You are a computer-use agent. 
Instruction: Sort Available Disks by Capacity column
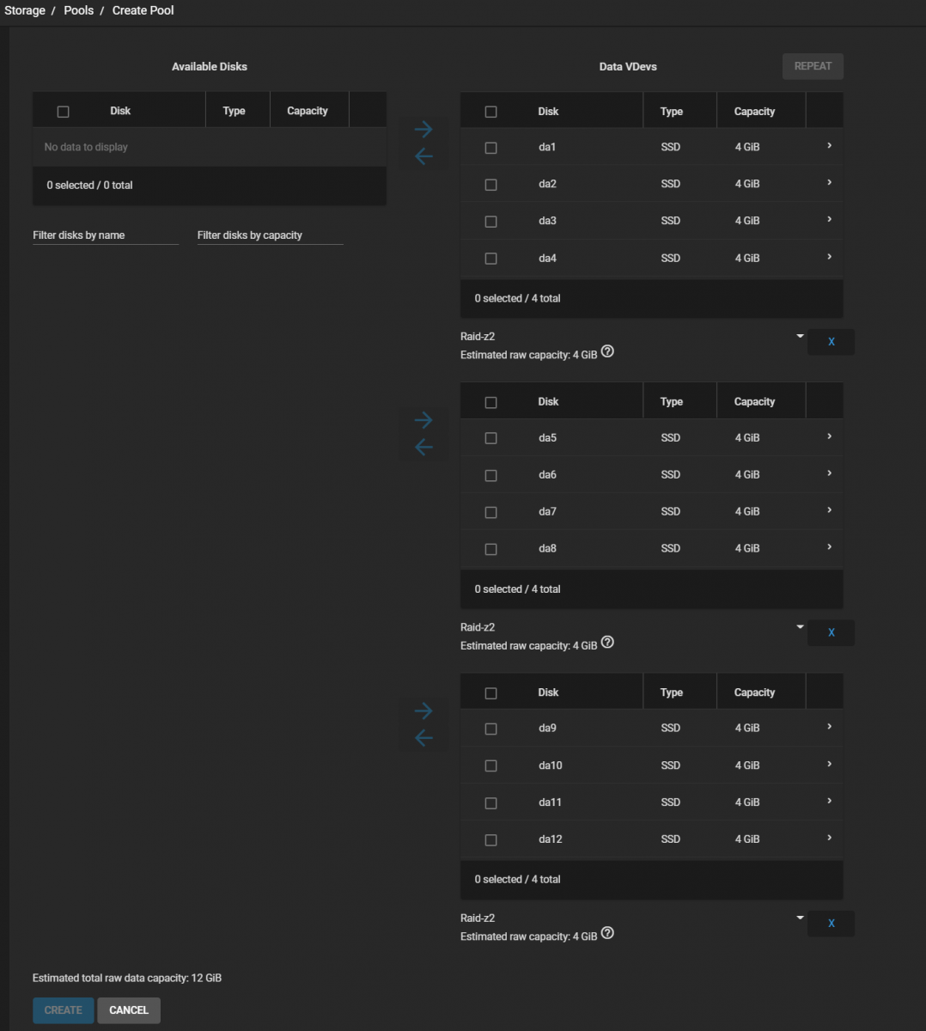[x=308, y=111]
